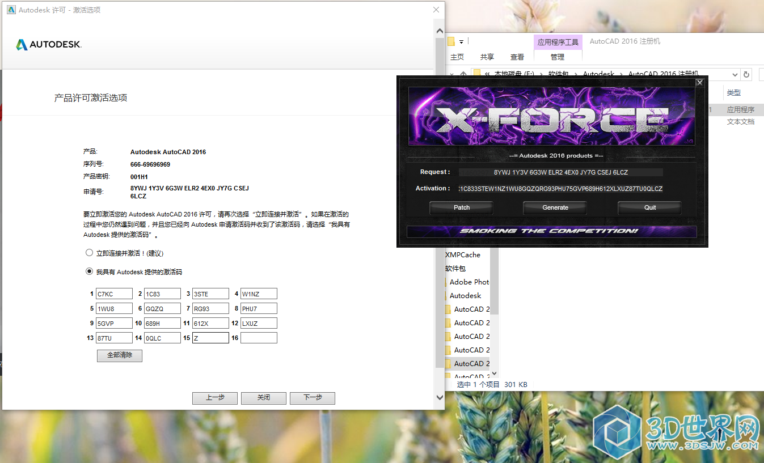The height and width of the screenshot is (463, 764).
Task: Click the 上一步 button
Action: (x=215, y=398)
